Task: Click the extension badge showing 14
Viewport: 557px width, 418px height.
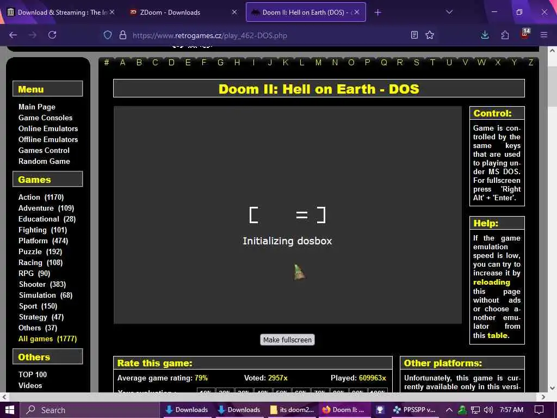Action: tap(525, 33)
